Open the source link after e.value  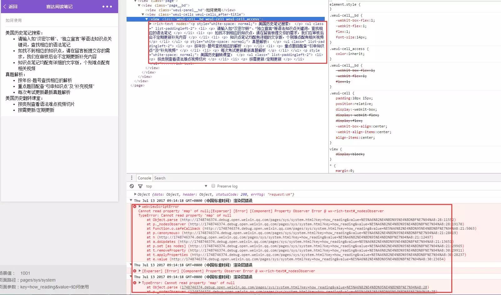pyautogui.click(x=308, y=259)
